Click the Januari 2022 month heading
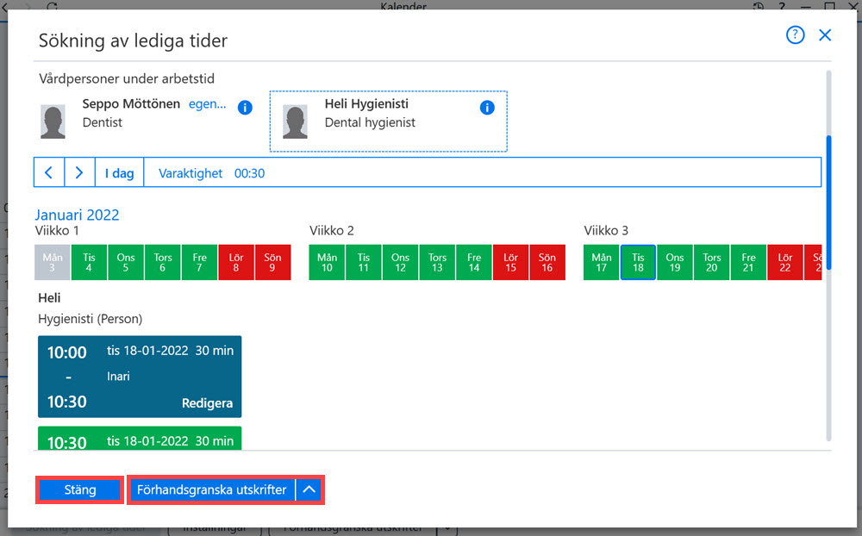The height and width of the screenshot is (536, 862). click(77, 215)
